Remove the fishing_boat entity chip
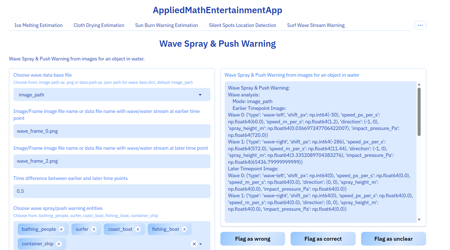The width and height of the screenshot is (450, 250). point(185,229)
